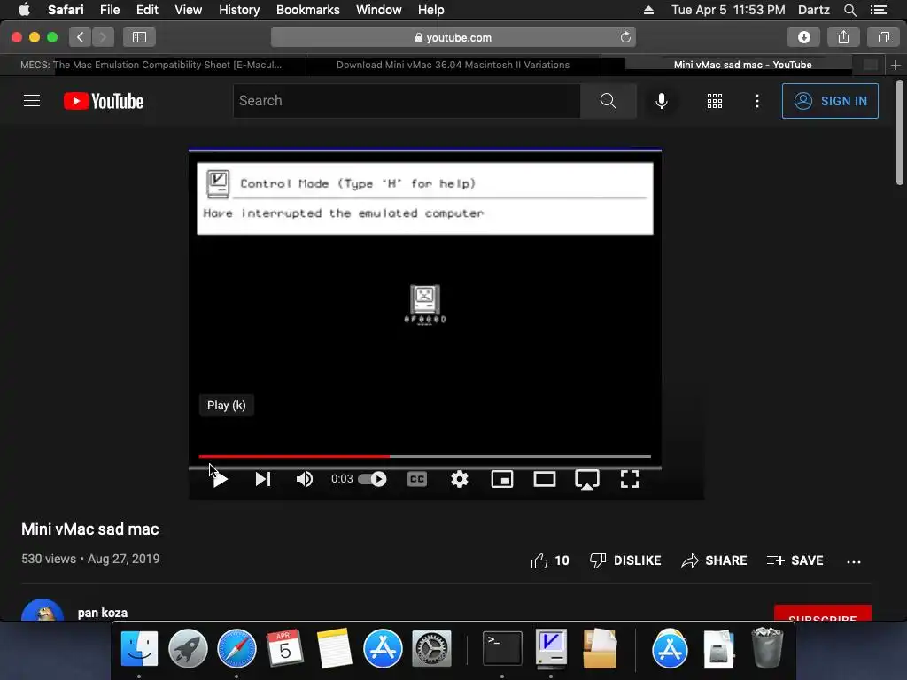Click the youtube.com address bar

(x=453, y=37)
